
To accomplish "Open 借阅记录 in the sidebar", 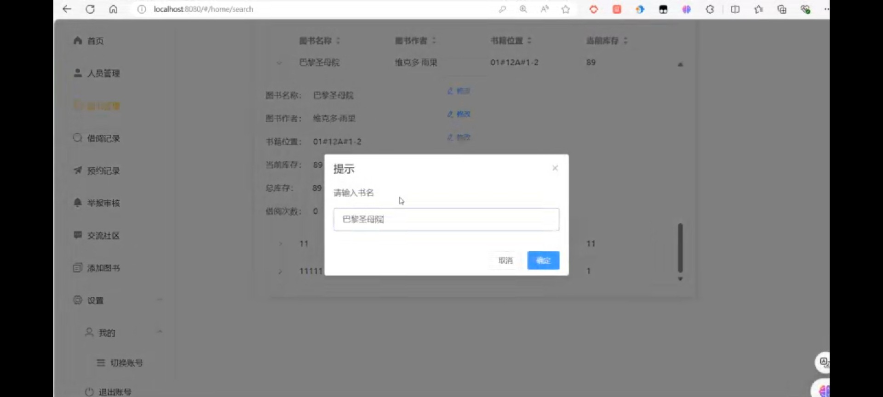I will pyautogui.click(x=103, y=138).
